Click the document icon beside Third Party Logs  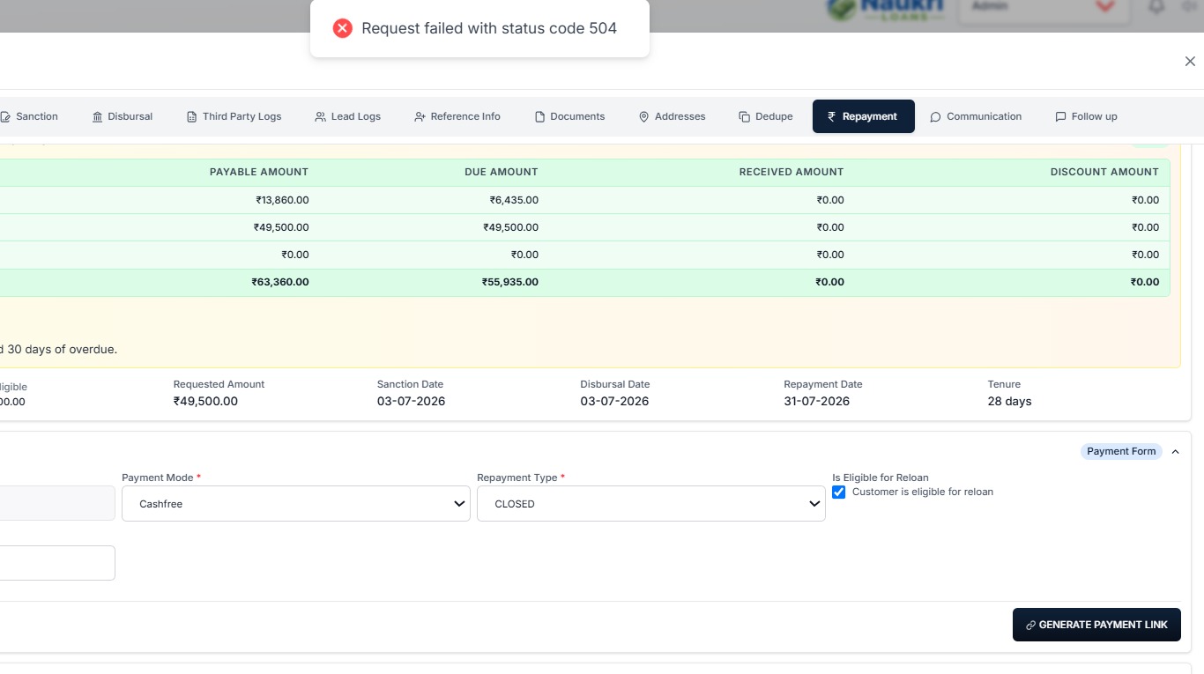(192, 116)
